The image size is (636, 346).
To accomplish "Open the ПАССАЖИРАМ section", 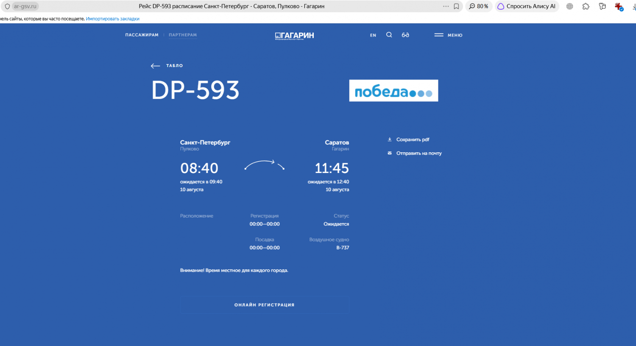I will point(142,35).
